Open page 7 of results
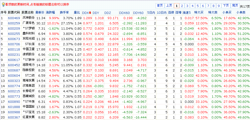 pos(208,6)
